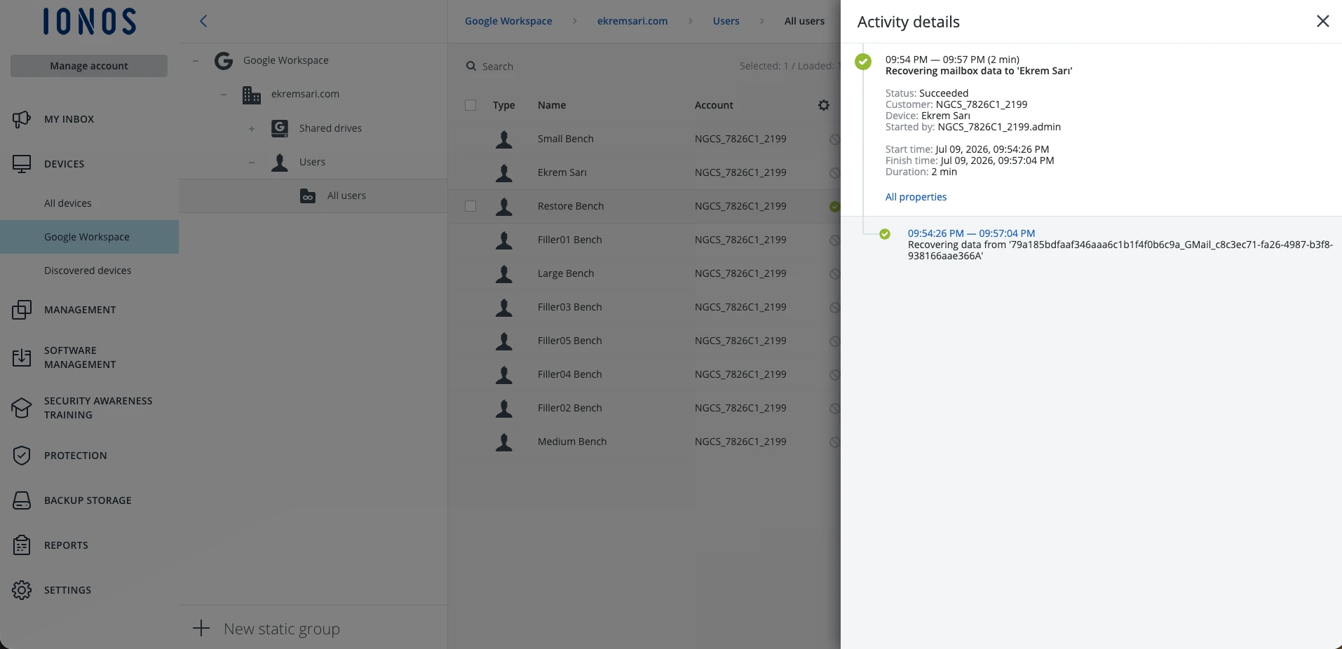1342x649 pixels.
Task: Click the Ekrem Sarı name cell
Action: tap(562, 172)
